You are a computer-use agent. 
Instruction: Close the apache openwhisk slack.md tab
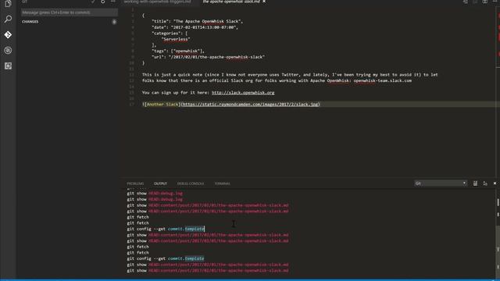(x=264, y=2)
